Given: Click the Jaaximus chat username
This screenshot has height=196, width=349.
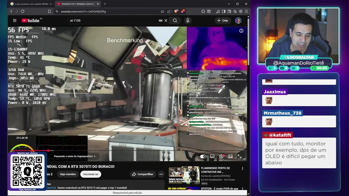Looking at the screenshot, I should (x=275, y=92).
